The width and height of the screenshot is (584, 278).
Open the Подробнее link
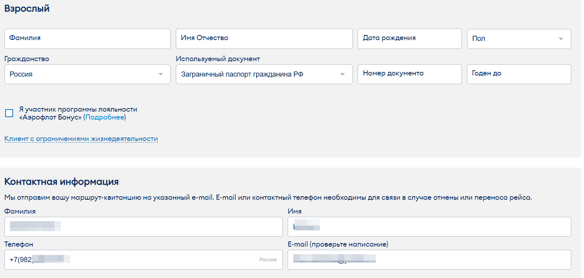click(105, 118)
